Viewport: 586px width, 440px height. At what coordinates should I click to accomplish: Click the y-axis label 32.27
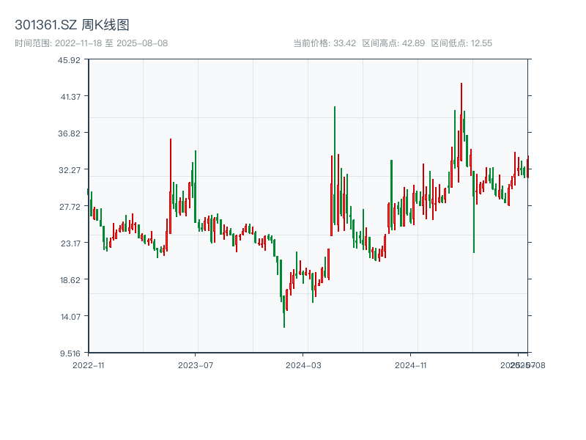click(x=70, y=170)
